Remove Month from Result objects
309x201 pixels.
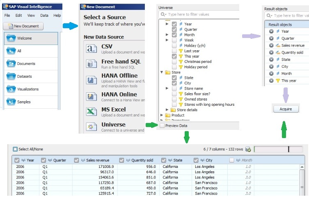pos(271,74)
